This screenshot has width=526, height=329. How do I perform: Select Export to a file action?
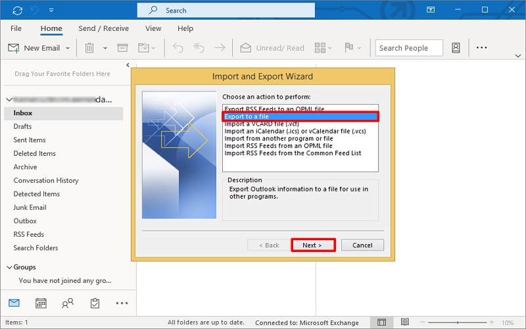click(300, 116)
